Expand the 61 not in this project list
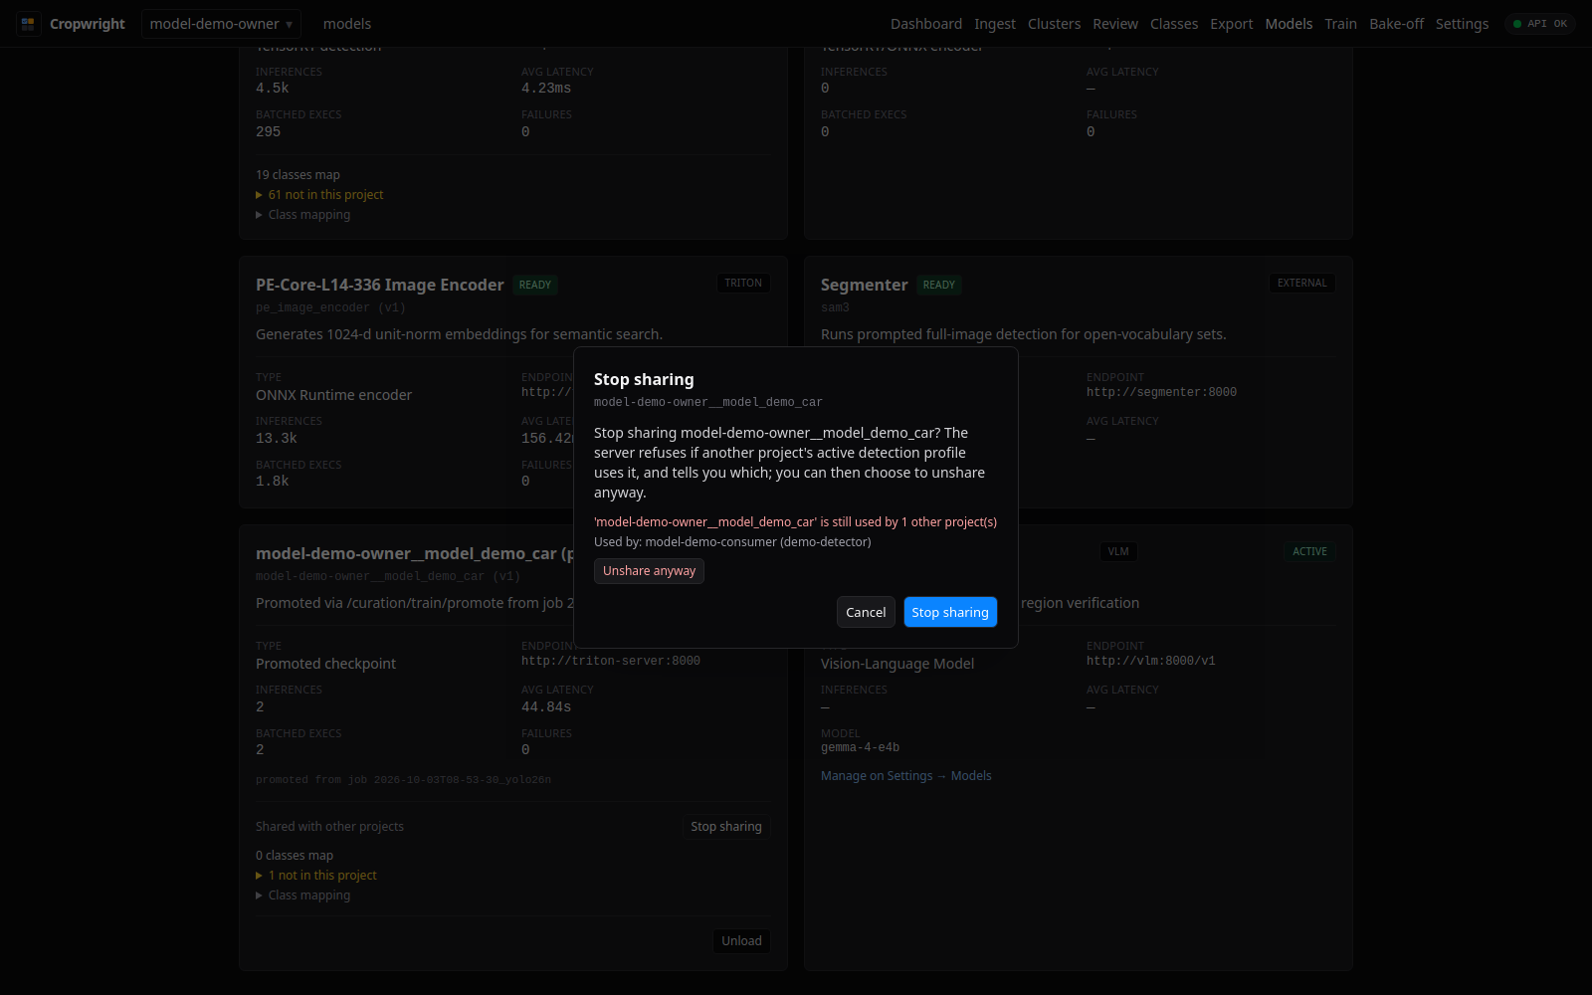The width and height of the screenshot is (1592, 995). (x=319, y=195)
